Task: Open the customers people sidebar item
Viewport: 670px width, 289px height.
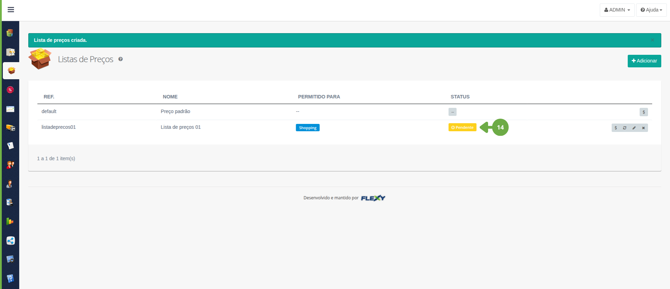Action: (x=10, y=165)
